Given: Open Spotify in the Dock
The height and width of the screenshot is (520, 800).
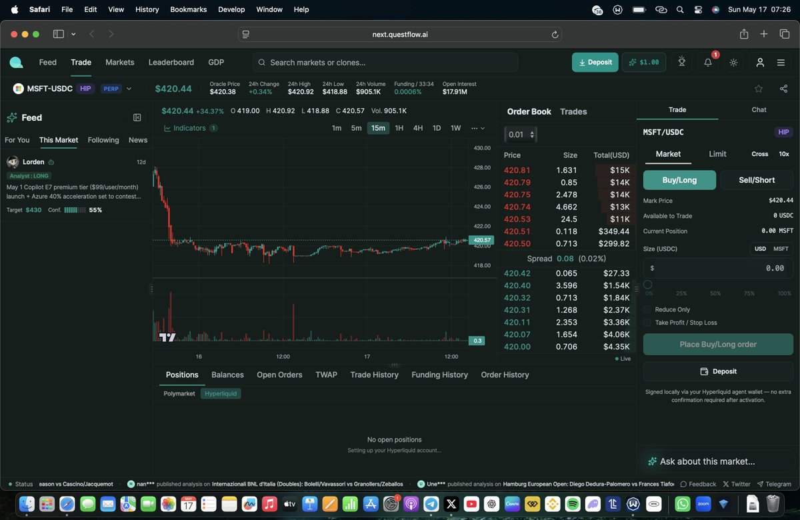Looking at the screenshot, I should [572, 504].
